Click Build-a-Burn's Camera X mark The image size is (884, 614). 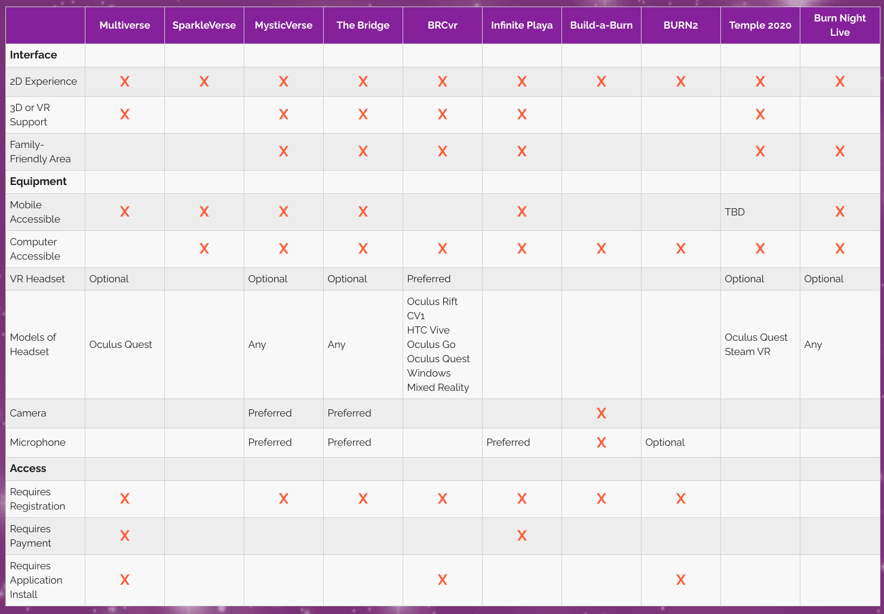coord(601,413)
